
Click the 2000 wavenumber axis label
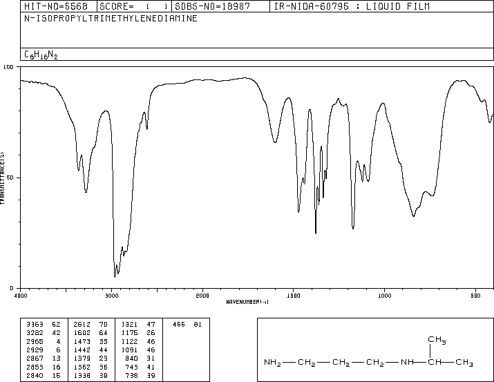click(202, 296)
